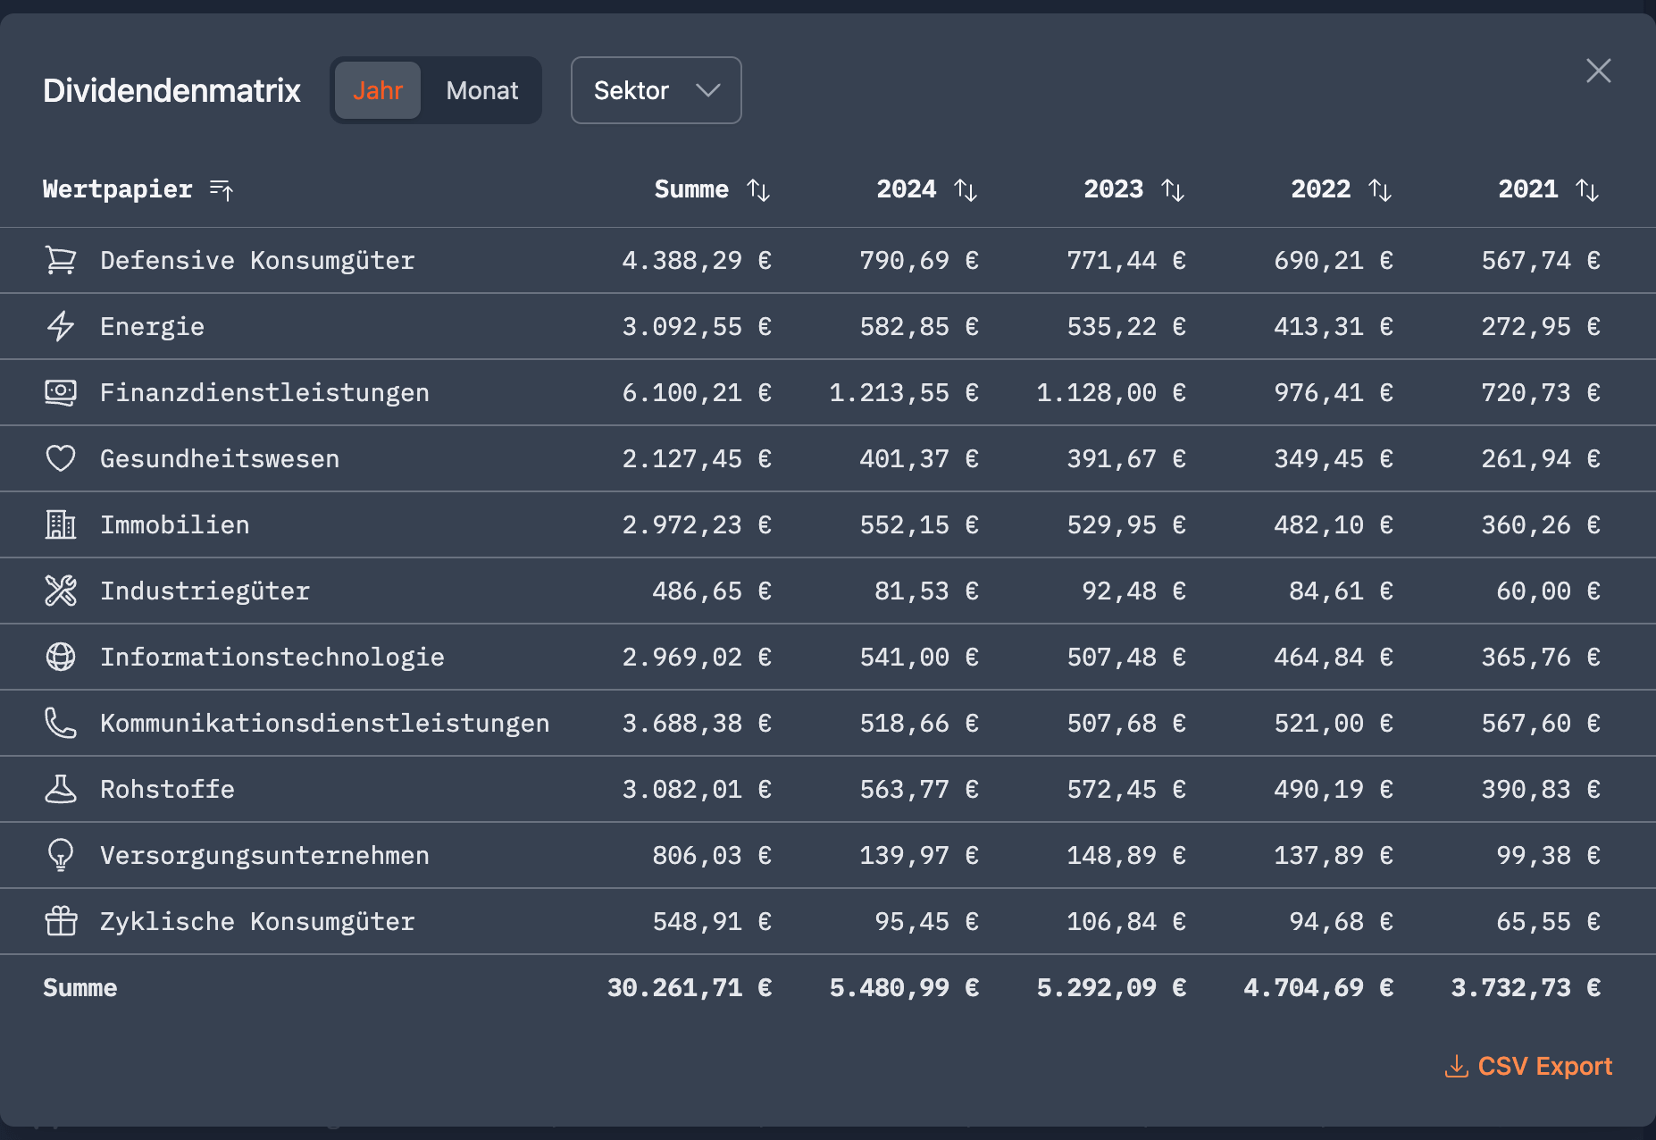
Task: Click the tools icon for Industriegüter
Action: [x=61, y=591]
